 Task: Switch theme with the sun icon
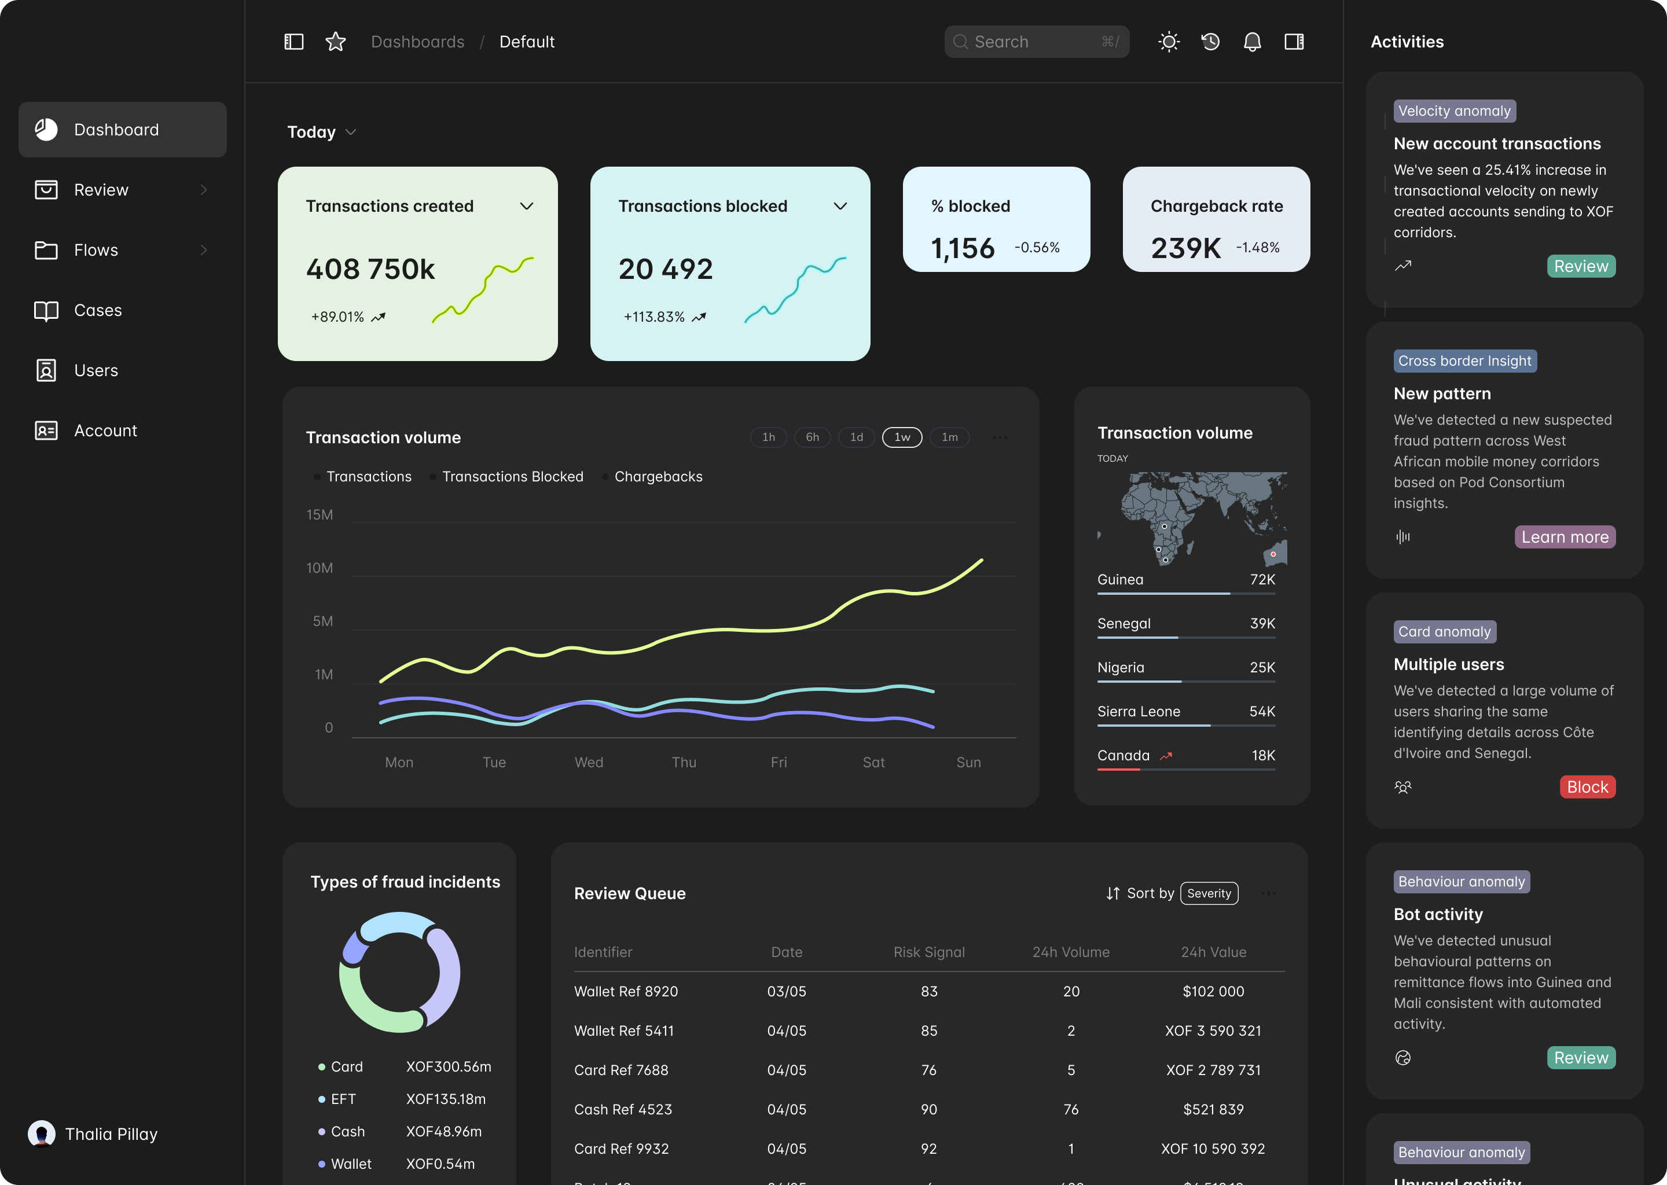[x=1169, y=42]
